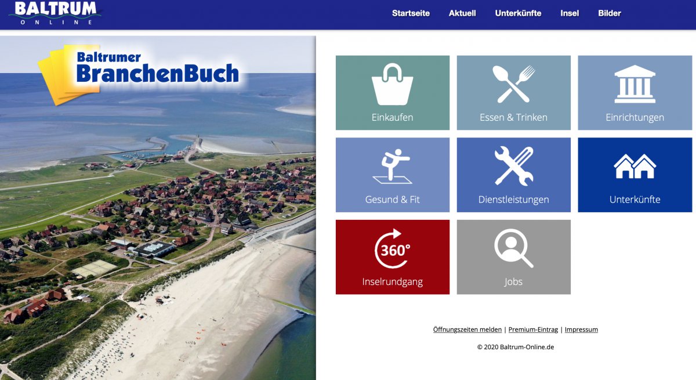The width and height of the screenshot is (696, 380).
Task: Open the wrench and screwdriver icon
Action: (513, 167)
